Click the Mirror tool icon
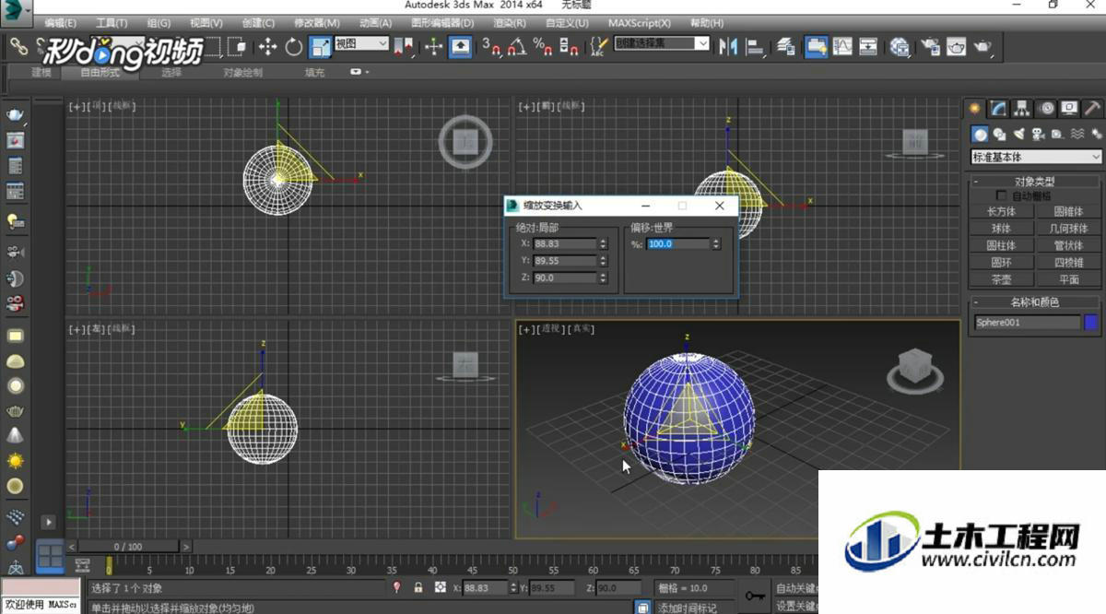Image resolution: width=1106 pixels, height=614 pixels. [728, 46]
